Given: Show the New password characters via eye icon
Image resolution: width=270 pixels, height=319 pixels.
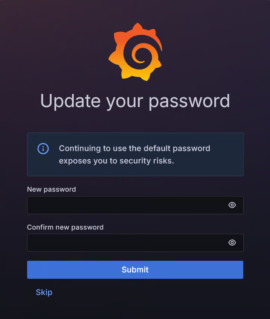Looking at the screenshot, I should [232, 205].
